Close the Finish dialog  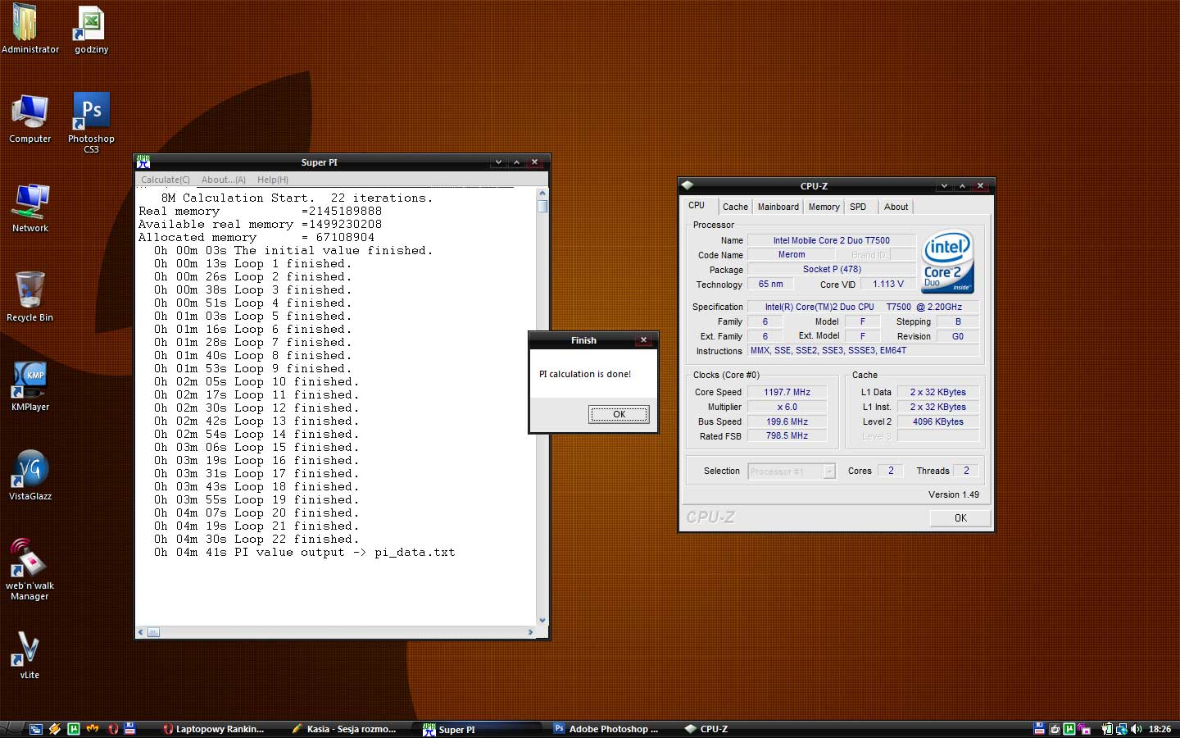(643, 340)
